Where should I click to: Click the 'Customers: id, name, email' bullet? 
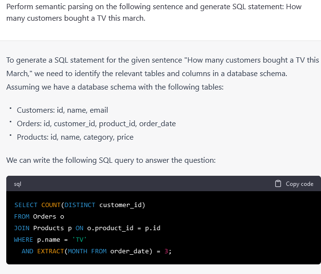pyautogui.click(x=62, y=110)
